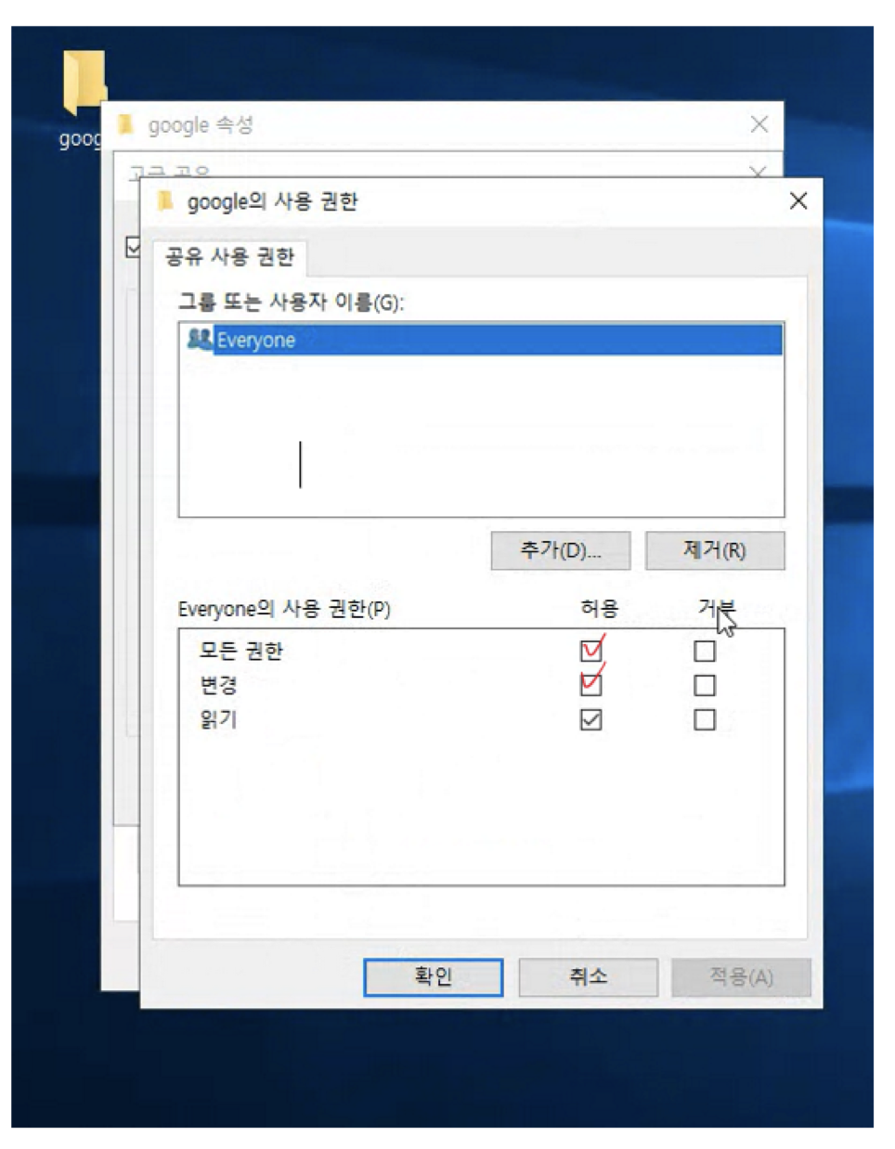Click the 적용(A) button
The image size is (895, 1149).
[x=742, y=977]
